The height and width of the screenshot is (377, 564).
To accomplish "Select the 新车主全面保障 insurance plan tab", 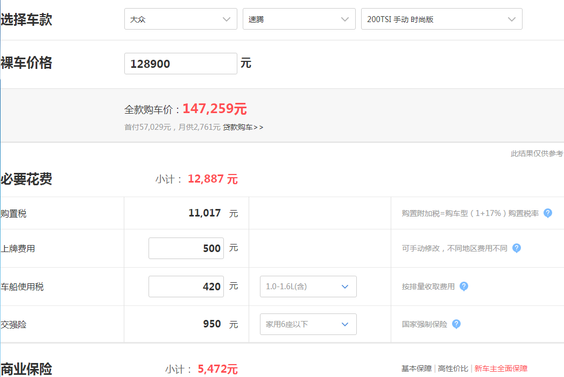I will tap(500, 368).
